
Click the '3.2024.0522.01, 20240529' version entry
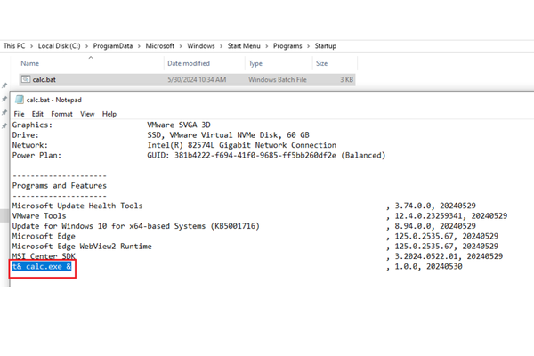coord(449,256)
